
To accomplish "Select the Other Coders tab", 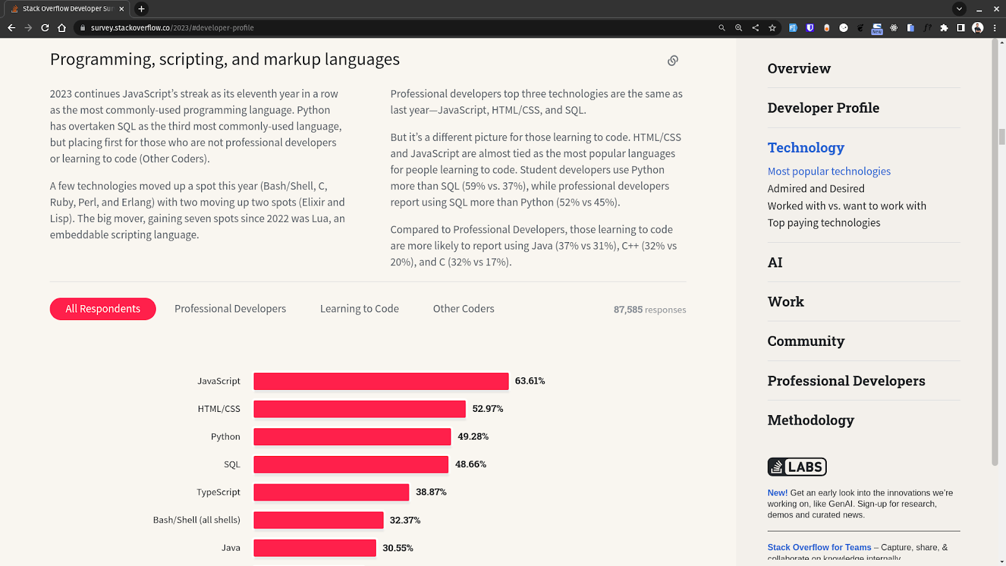I will click(x=463, y=309).
